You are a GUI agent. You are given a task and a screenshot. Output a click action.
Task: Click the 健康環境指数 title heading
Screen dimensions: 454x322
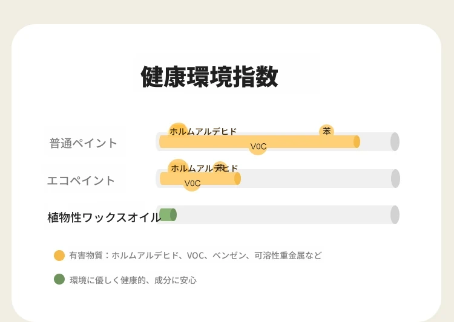pyautogui.click(x=209, y=77)
